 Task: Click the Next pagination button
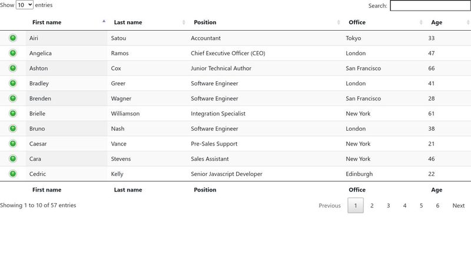point(458,206)
